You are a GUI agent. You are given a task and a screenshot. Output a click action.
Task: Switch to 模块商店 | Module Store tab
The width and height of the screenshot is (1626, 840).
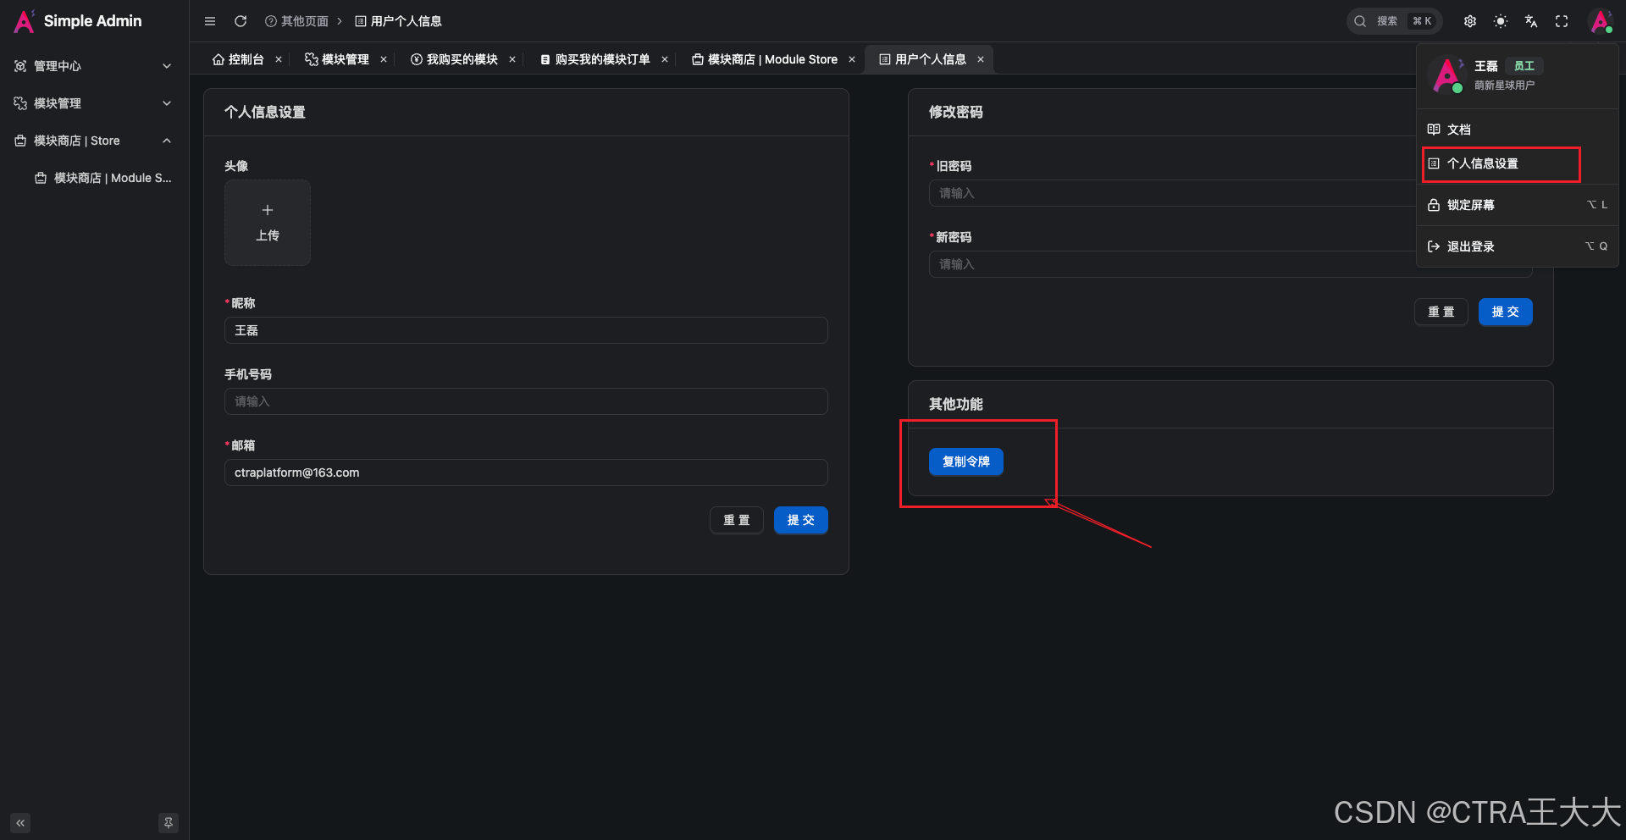click(x=765, y=59)
